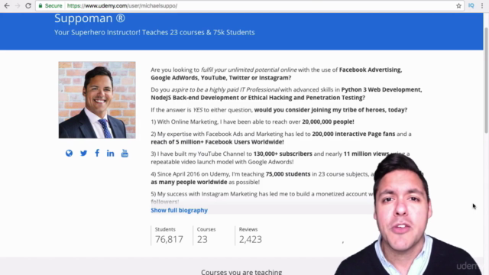Image resolution: width=489 pixels, height=275 pixels.
Task: Click the Courses count 23
Action: click(x=202, y=239)
